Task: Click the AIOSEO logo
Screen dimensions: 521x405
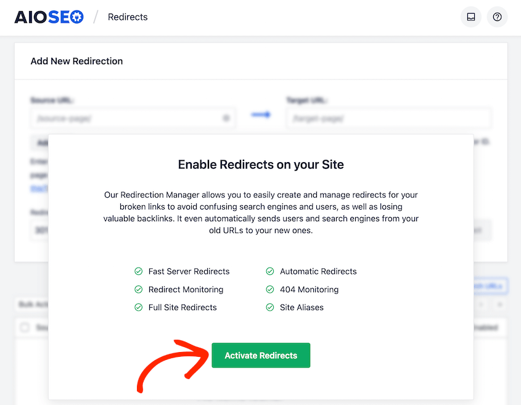Action: coord(49,17)
